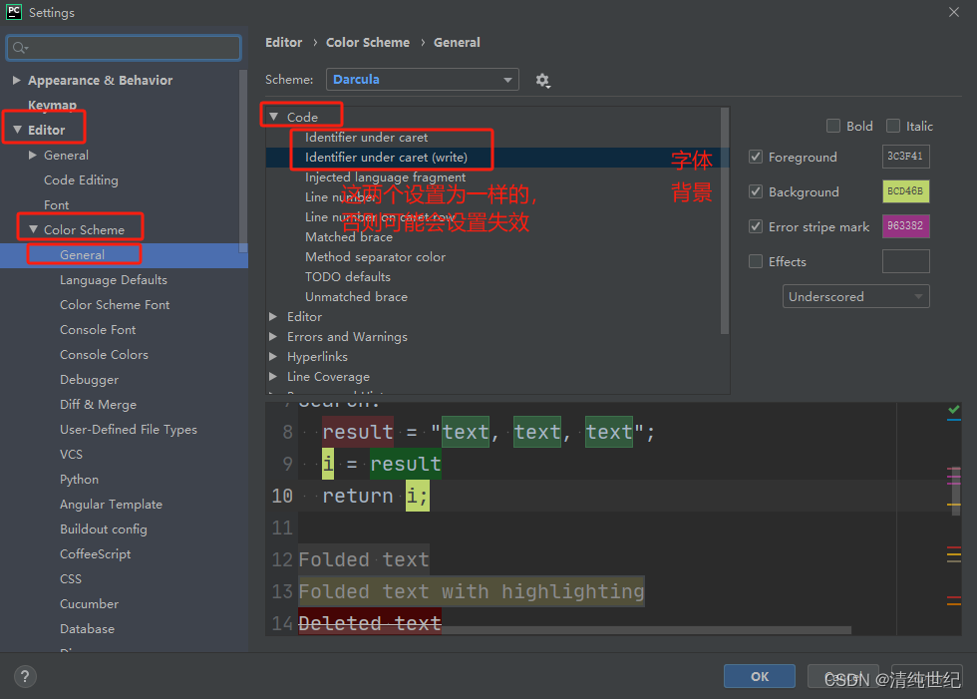Viewport: 977px width, 699px height.
Task: Open Python color settings
Action: (x=79, y=479)
